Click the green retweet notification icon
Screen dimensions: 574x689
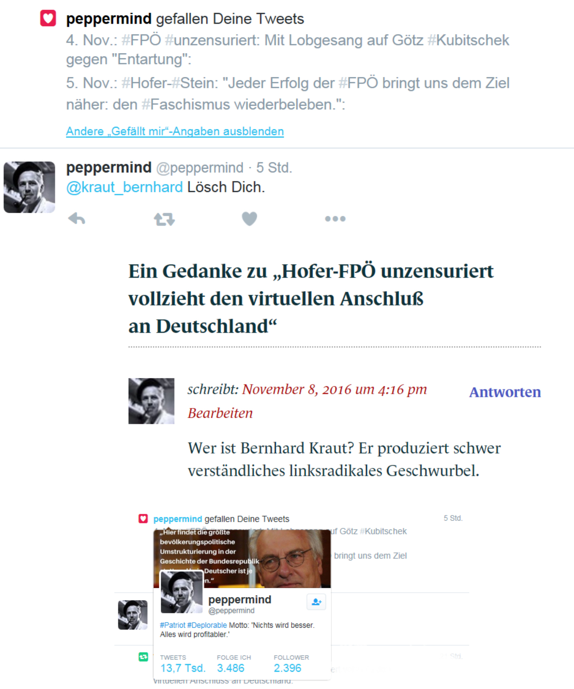[x=143, y=657]
